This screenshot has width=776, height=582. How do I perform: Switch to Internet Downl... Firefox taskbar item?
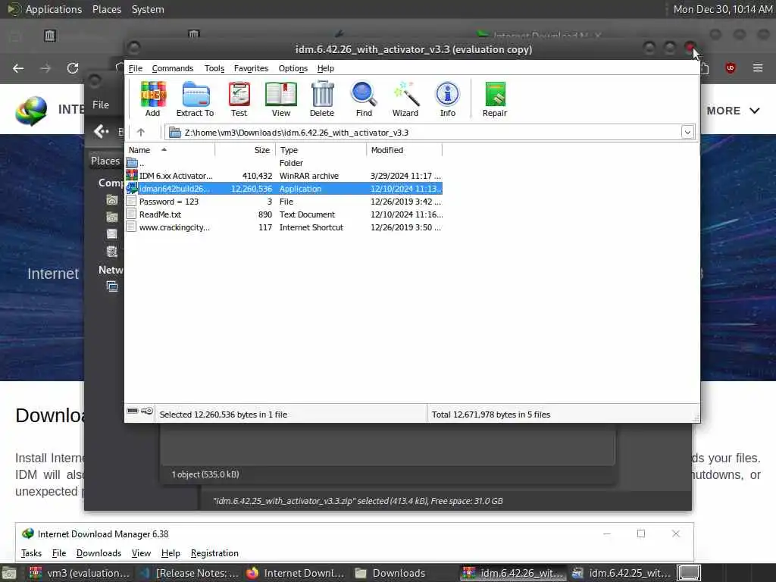tap(296, 573)
